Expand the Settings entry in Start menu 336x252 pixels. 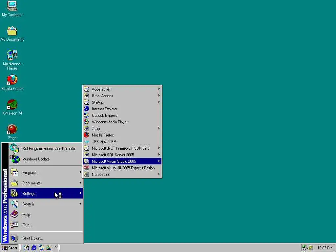click(x=46, y=194)
